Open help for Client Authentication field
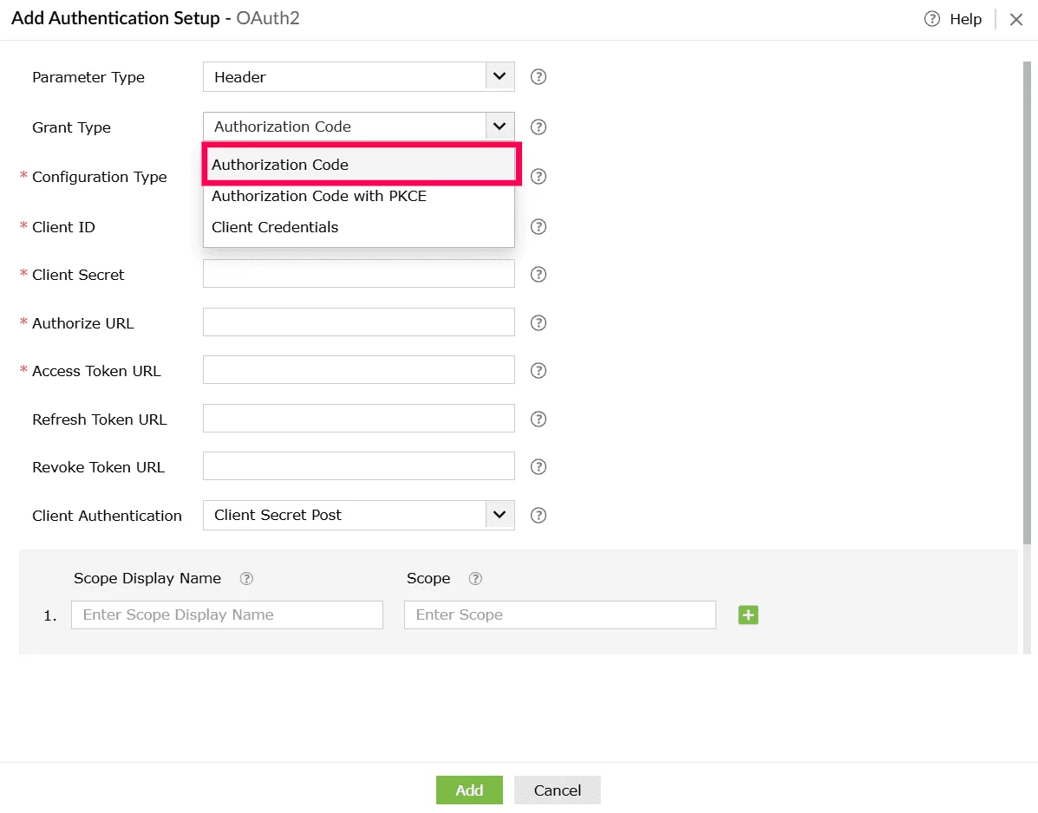 (x=539, y=516)
